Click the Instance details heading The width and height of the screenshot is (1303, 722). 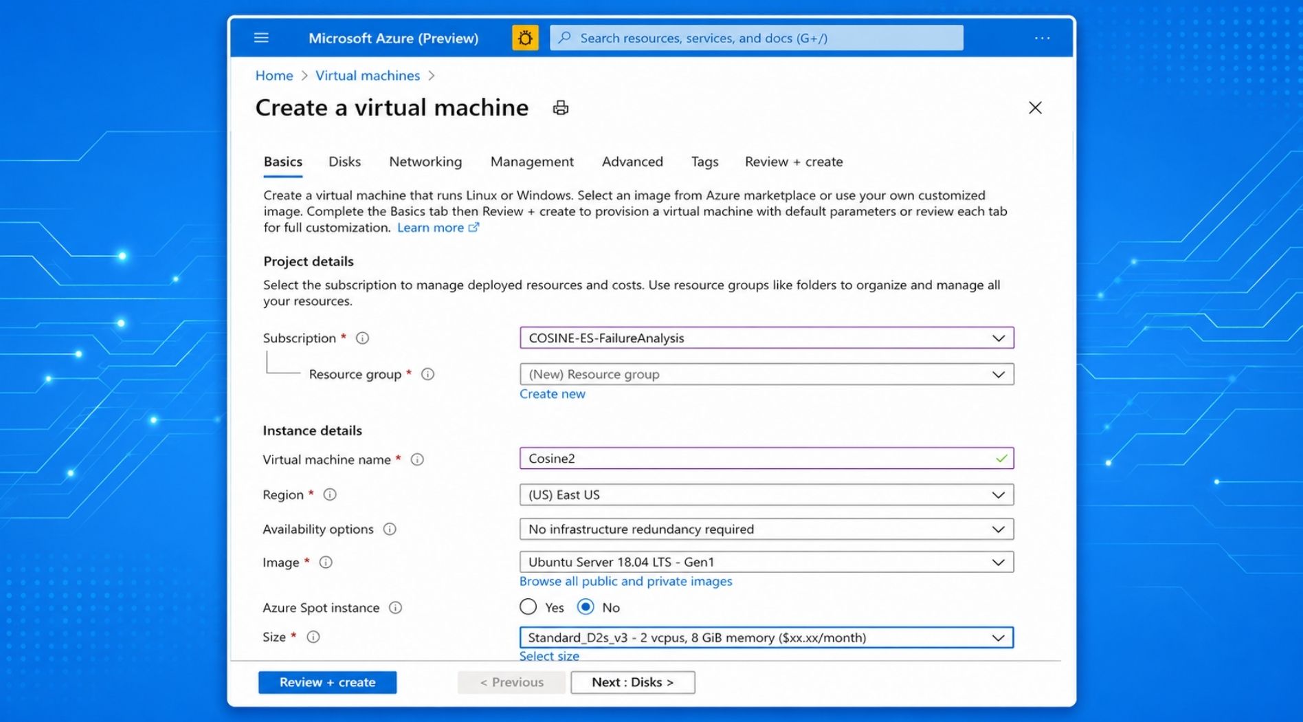click(x=313, y=430)
